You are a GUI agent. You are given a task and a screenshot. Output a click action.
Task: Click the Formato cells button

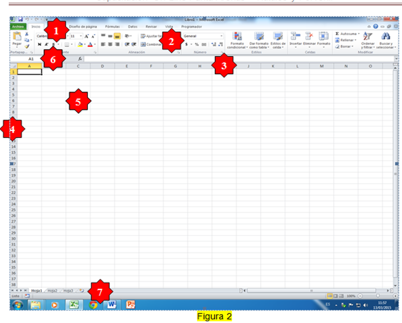pos(324,40)
